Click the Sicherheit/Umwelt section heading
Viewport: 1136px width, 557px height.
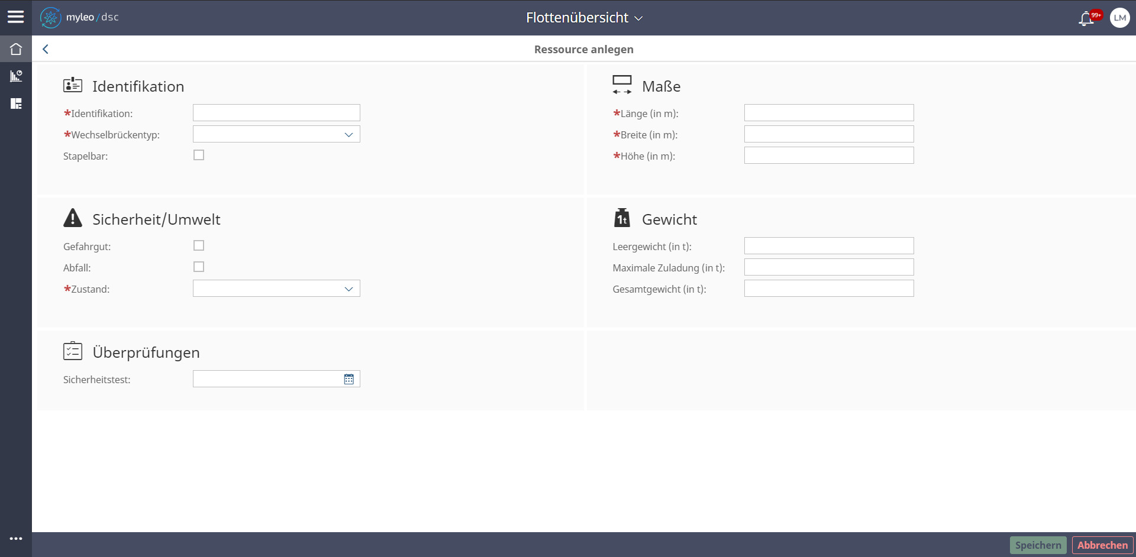coord(156,219)
